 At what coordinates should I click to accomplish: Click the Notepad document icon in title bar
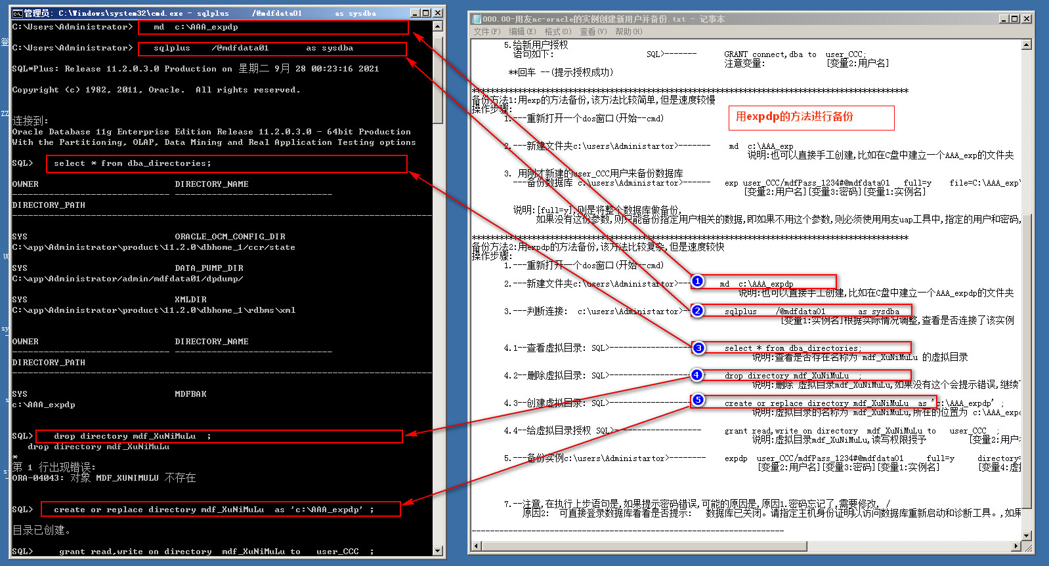477,19
